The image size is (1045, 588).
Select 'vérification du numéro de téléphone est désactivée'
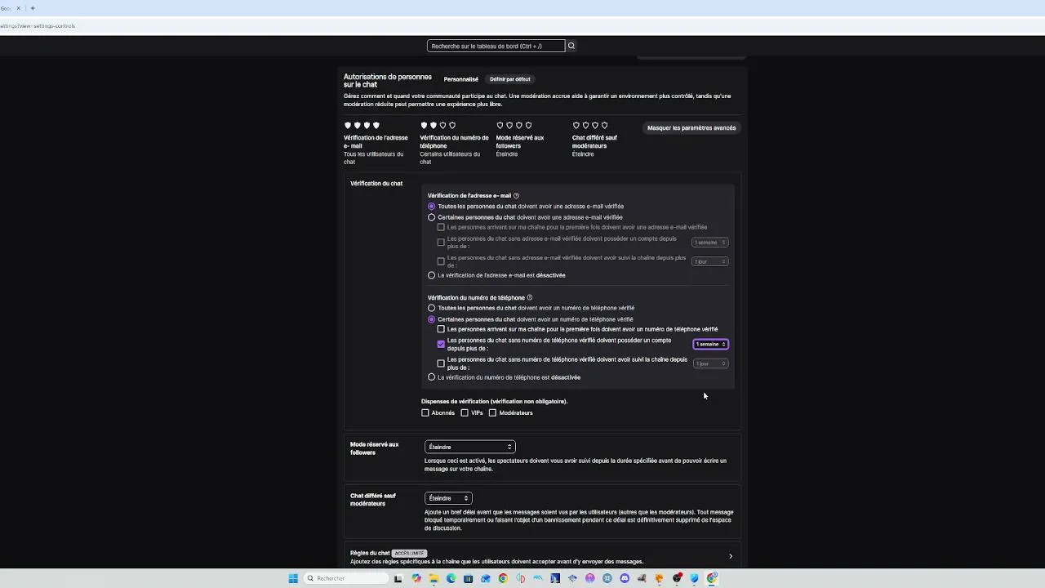pyautogui.click(x=432, y=377)
